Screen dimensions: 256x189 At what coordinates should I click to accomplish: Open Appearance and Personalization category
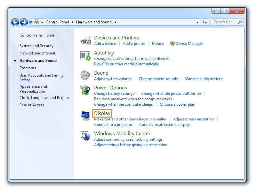tap(33, 89)
